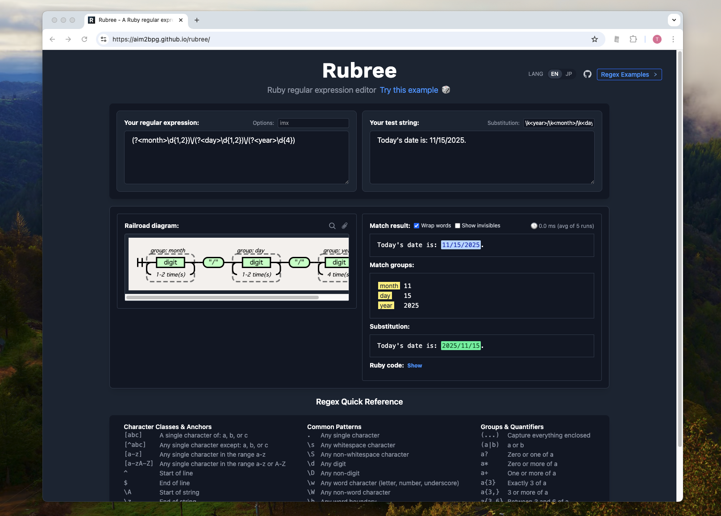Reload the page
The height and width of the screenshot is (516, 721).
coord(84,39)
